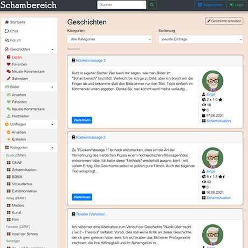The width and height of the screenshot is (248, 248).
Task: Click Schamsituation tag on Rückenmassage 3
Action: (218, 121)
